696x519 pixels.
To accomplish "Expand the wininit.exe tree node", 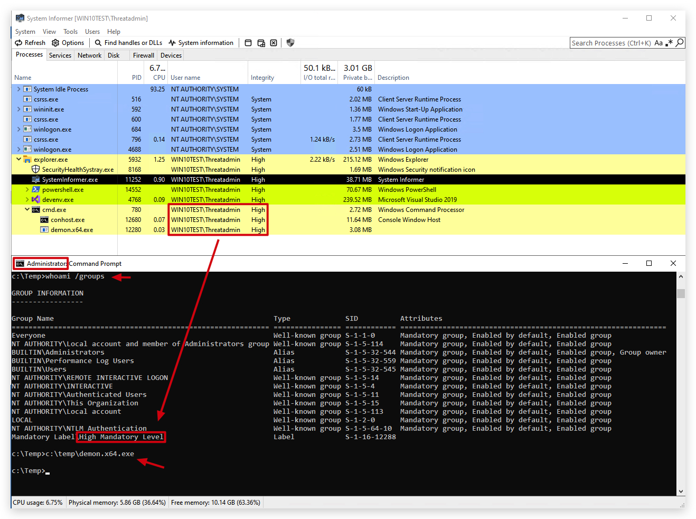I will tap(19, 109).
